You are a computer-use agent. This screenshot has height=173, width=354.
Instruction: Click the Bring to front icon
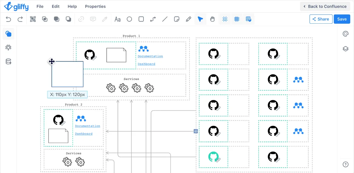56,19
